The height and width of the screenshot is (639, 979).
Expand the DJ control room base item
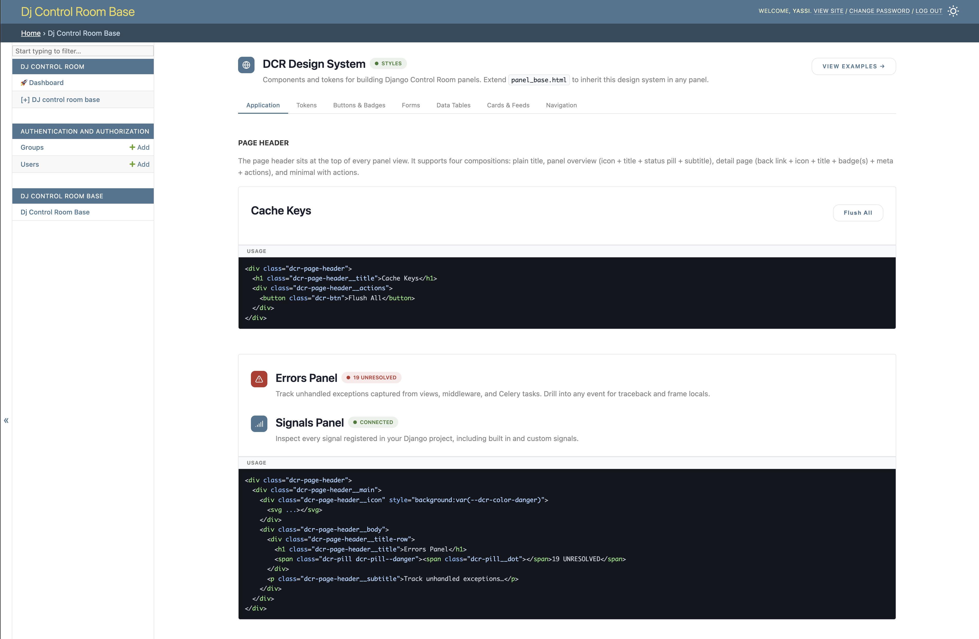[x=60, y=99]
